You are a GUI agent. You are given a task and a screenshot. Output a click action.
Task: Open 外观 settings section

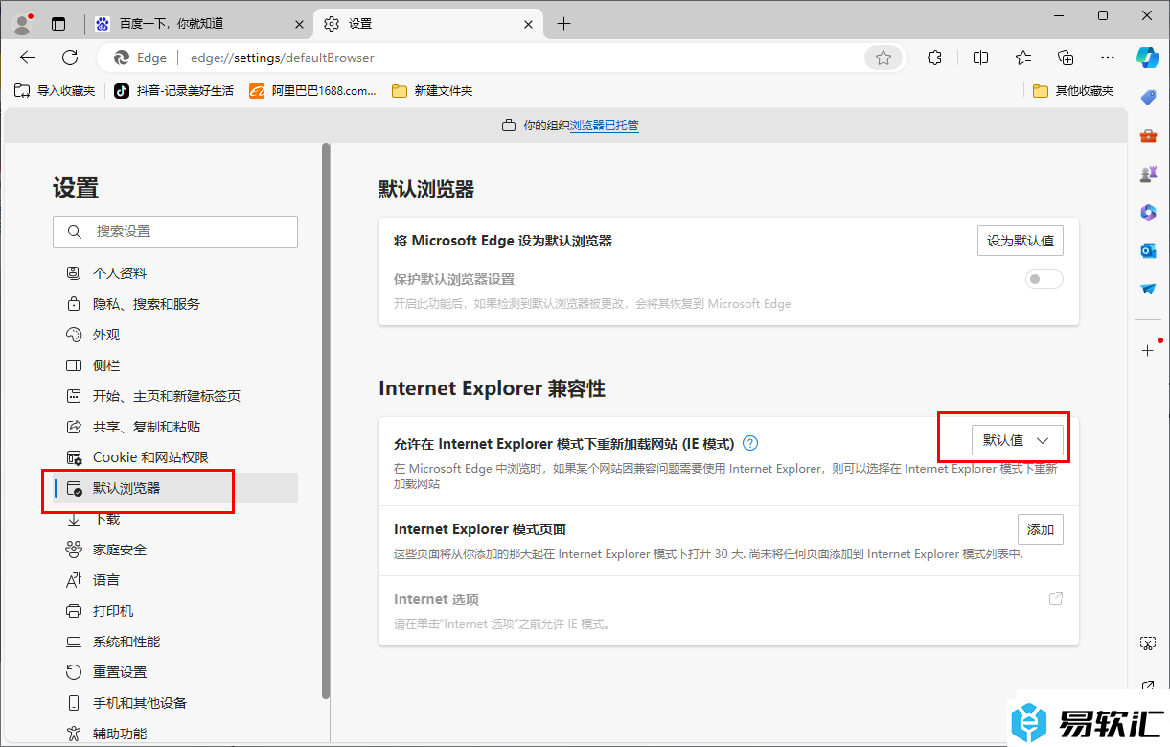click(176, 335)
